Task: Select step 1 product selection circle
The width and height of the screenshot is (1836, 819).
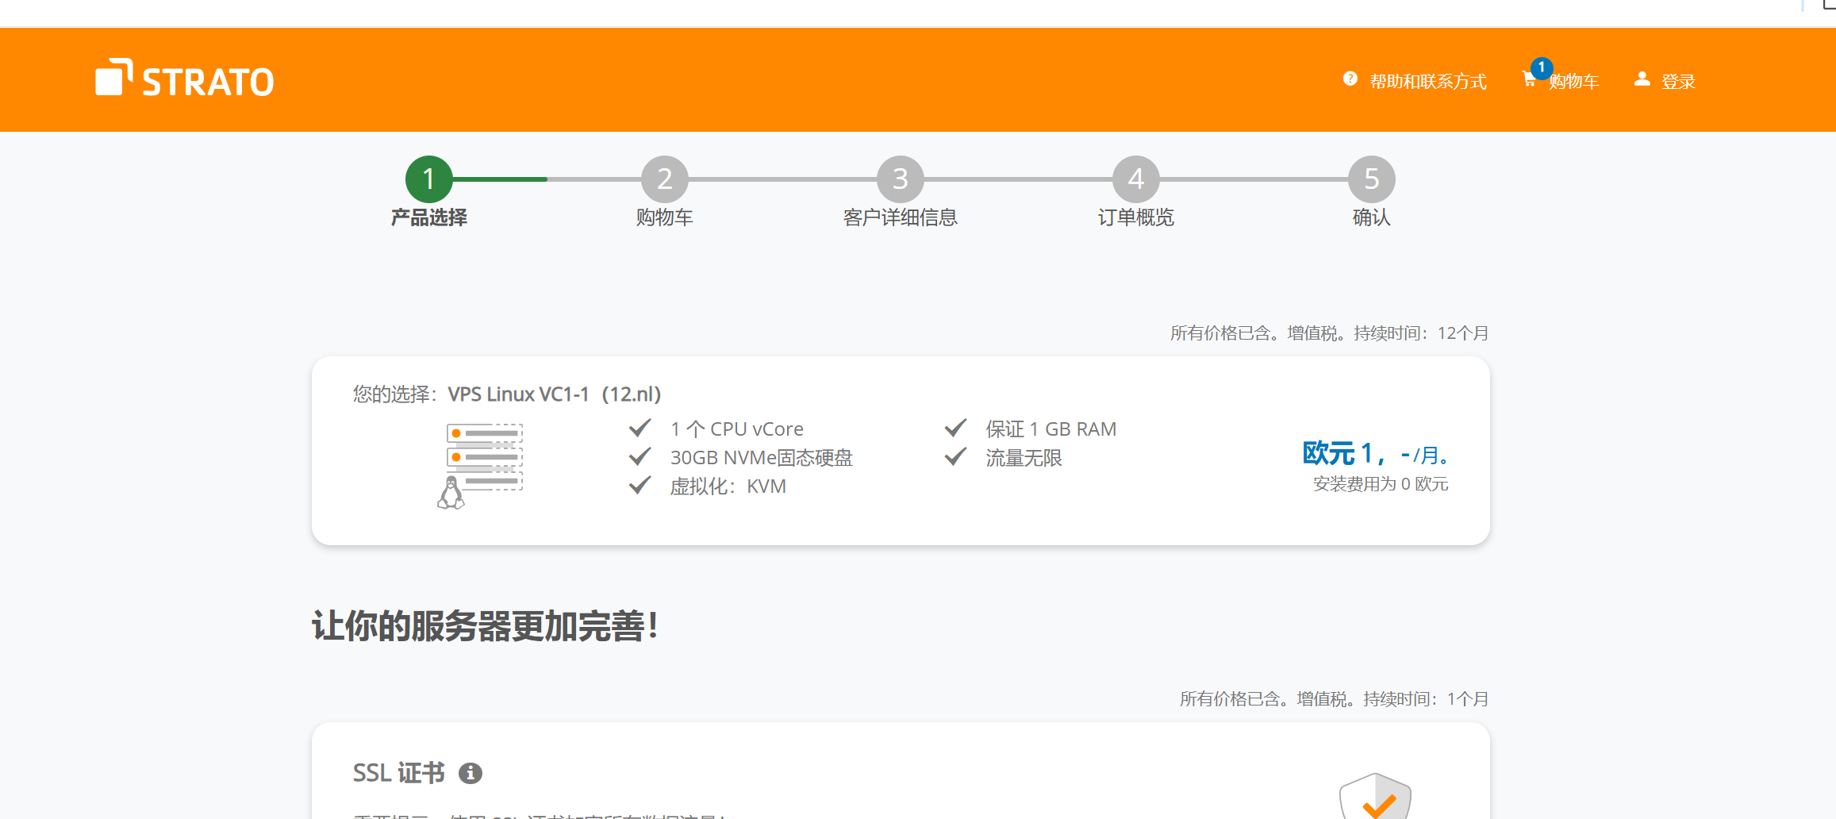Action: 428,179
